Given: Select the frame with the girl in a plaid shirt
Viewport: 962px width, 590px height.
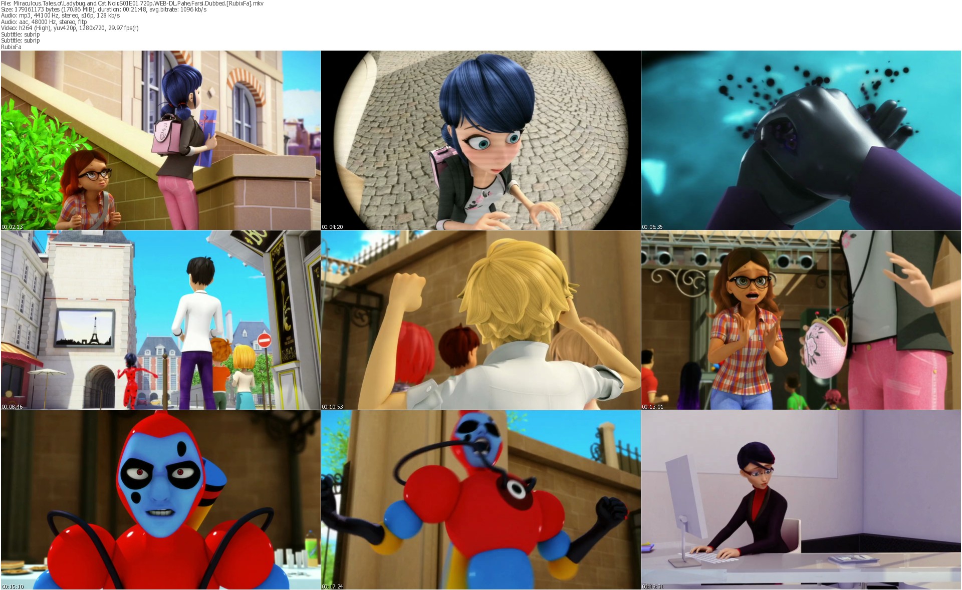Looking at the screenshot, I should tap(801, 320).
